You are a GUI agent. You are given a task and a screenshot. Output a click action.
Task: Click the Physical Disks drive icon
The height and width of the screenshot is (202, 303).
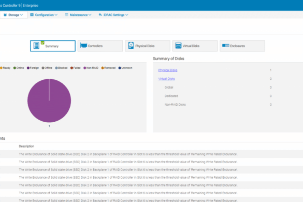click(x=131, y=46)
